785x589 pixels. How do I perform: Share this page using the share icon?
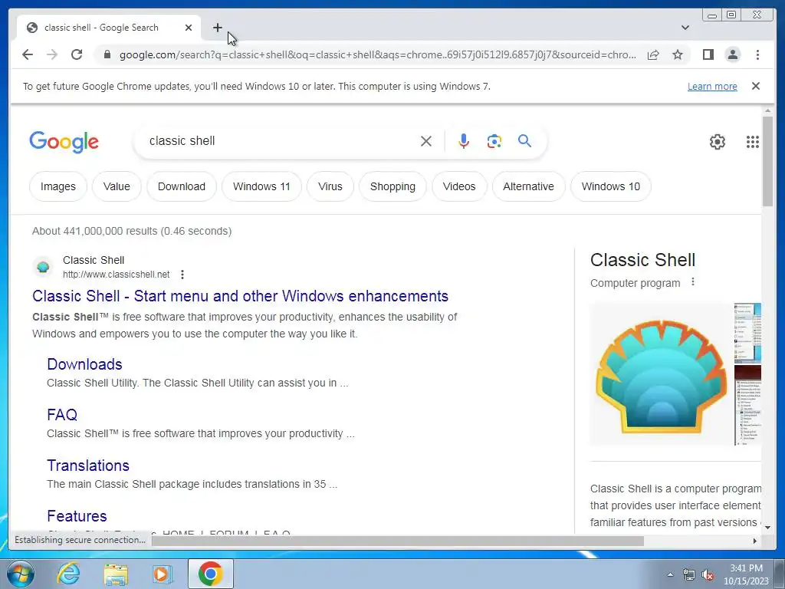[653, 54]
